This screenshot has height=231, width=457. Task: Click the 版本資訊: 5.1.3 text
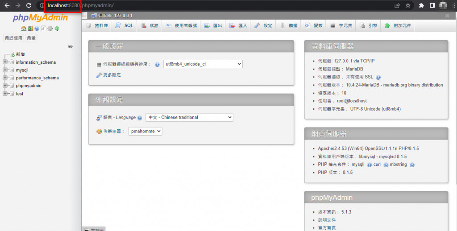(x=335, y=212)
